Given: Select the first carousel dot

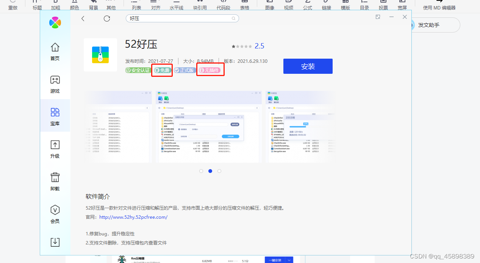Looking at the screenshot, I should click(201, 171).
